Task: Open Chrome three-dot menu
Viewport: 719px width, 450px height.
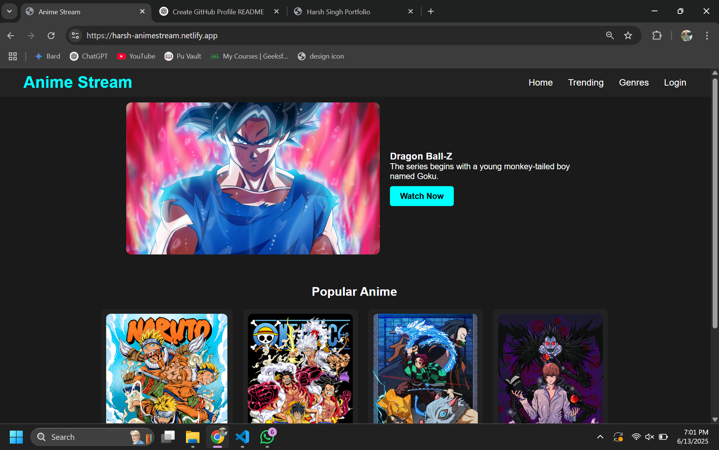Action: coord(707,36)
